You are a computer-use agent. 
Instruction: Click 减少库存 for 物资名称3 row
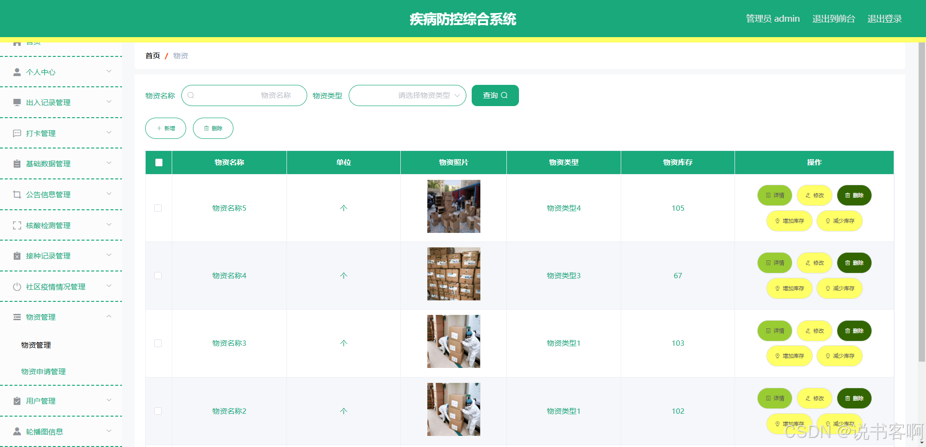[839, 356]
